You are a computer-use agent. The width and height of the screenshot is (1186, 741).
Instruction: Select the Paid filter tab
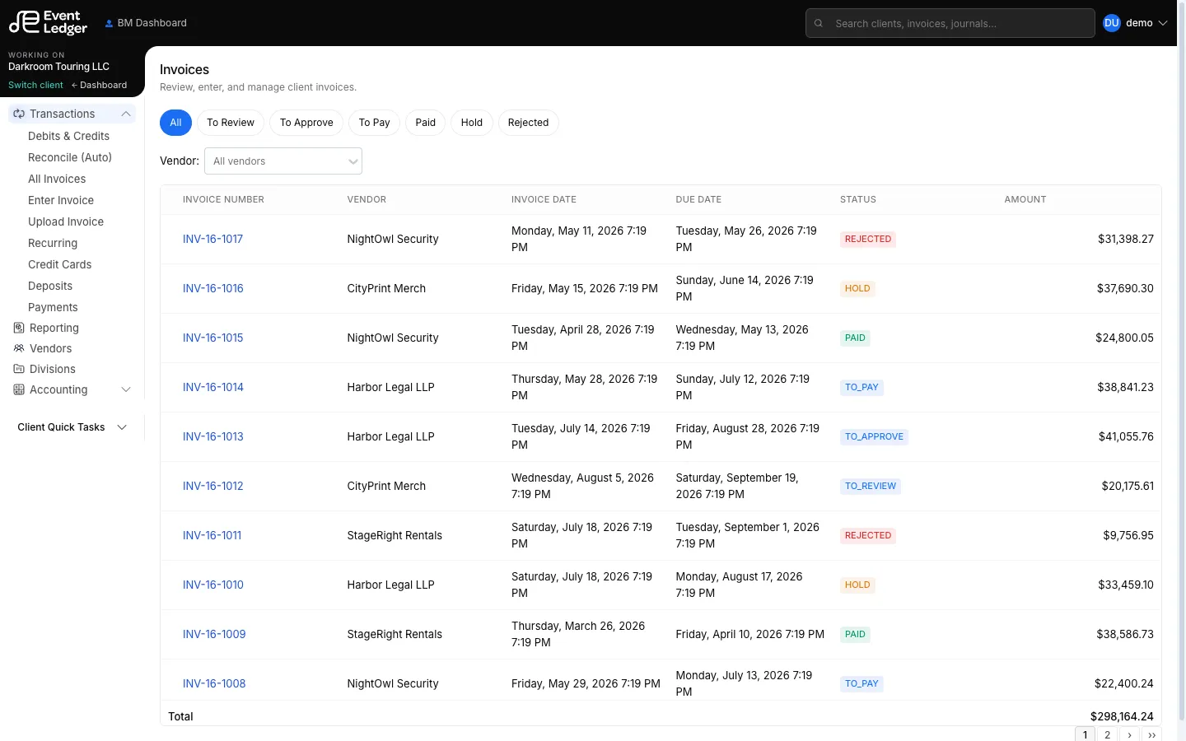coord(426,123)
